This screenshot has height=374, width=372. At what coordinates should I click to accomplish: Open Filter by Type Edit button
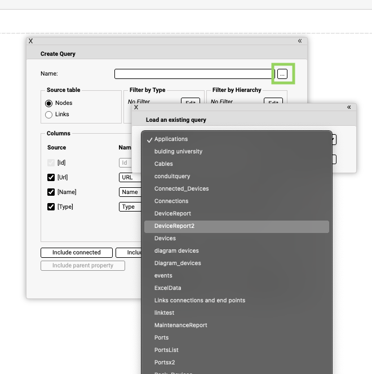(190, 103)
